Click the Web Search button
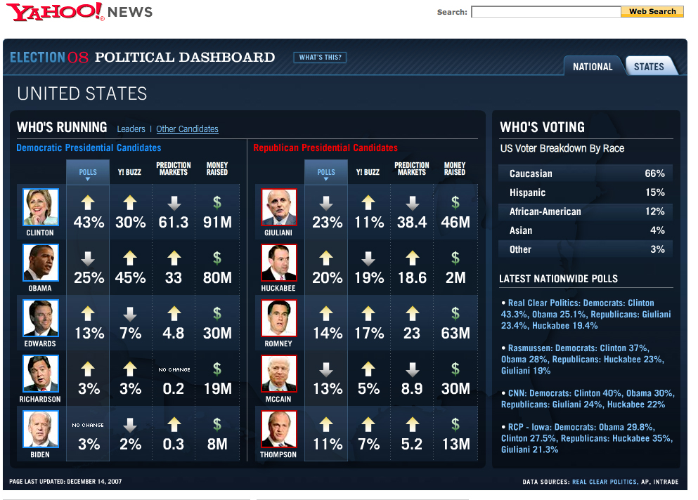The height and width of the screenshot is (500, 698). click(x=652, y=11)
